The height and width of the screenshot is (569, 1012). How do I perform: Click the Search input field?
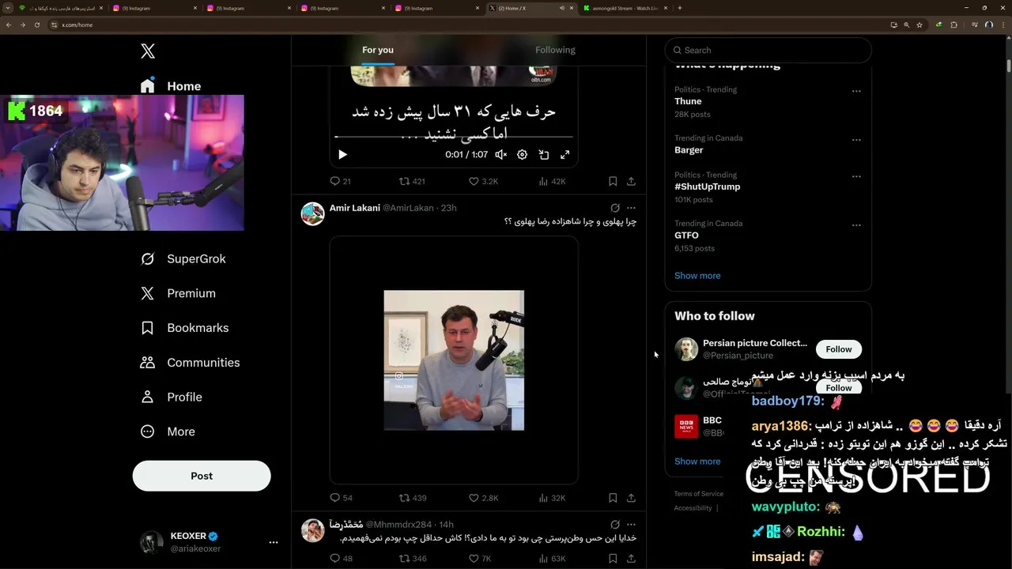[768, 50]
